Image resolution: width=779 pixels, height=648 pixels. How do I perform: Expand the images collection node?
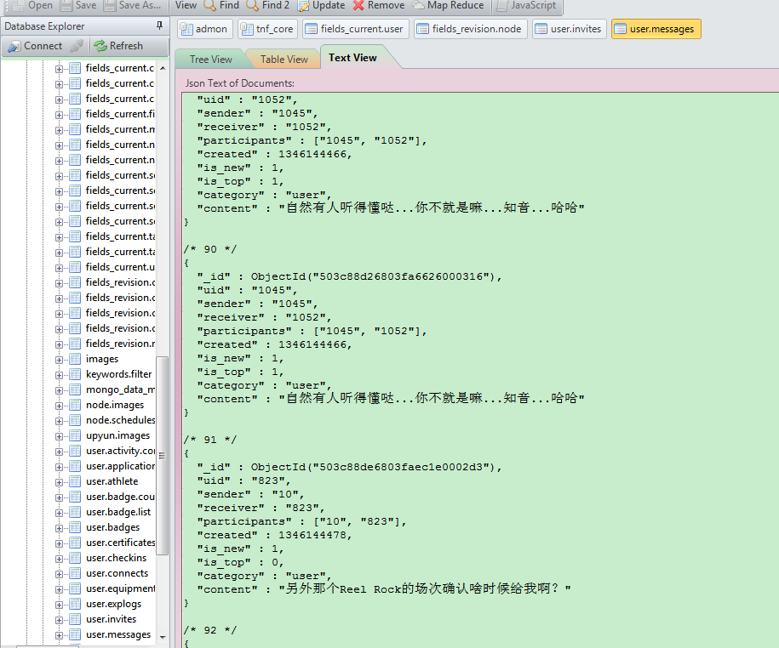(59, 360)
